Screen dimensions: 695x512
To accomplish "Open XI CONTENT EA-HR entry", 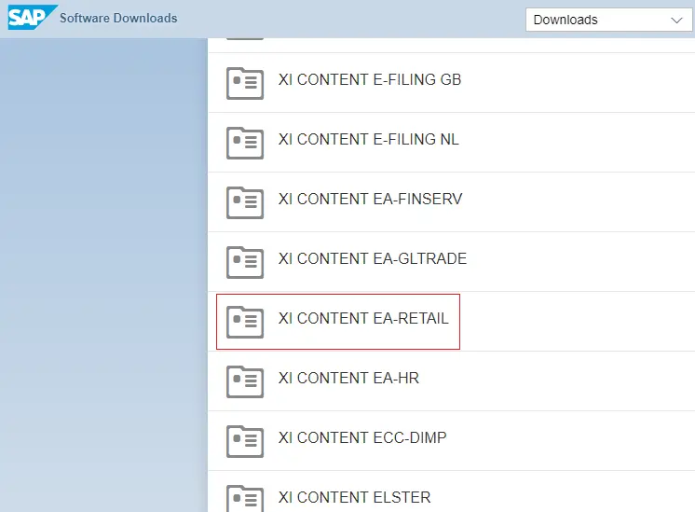I will pos(348,378).
